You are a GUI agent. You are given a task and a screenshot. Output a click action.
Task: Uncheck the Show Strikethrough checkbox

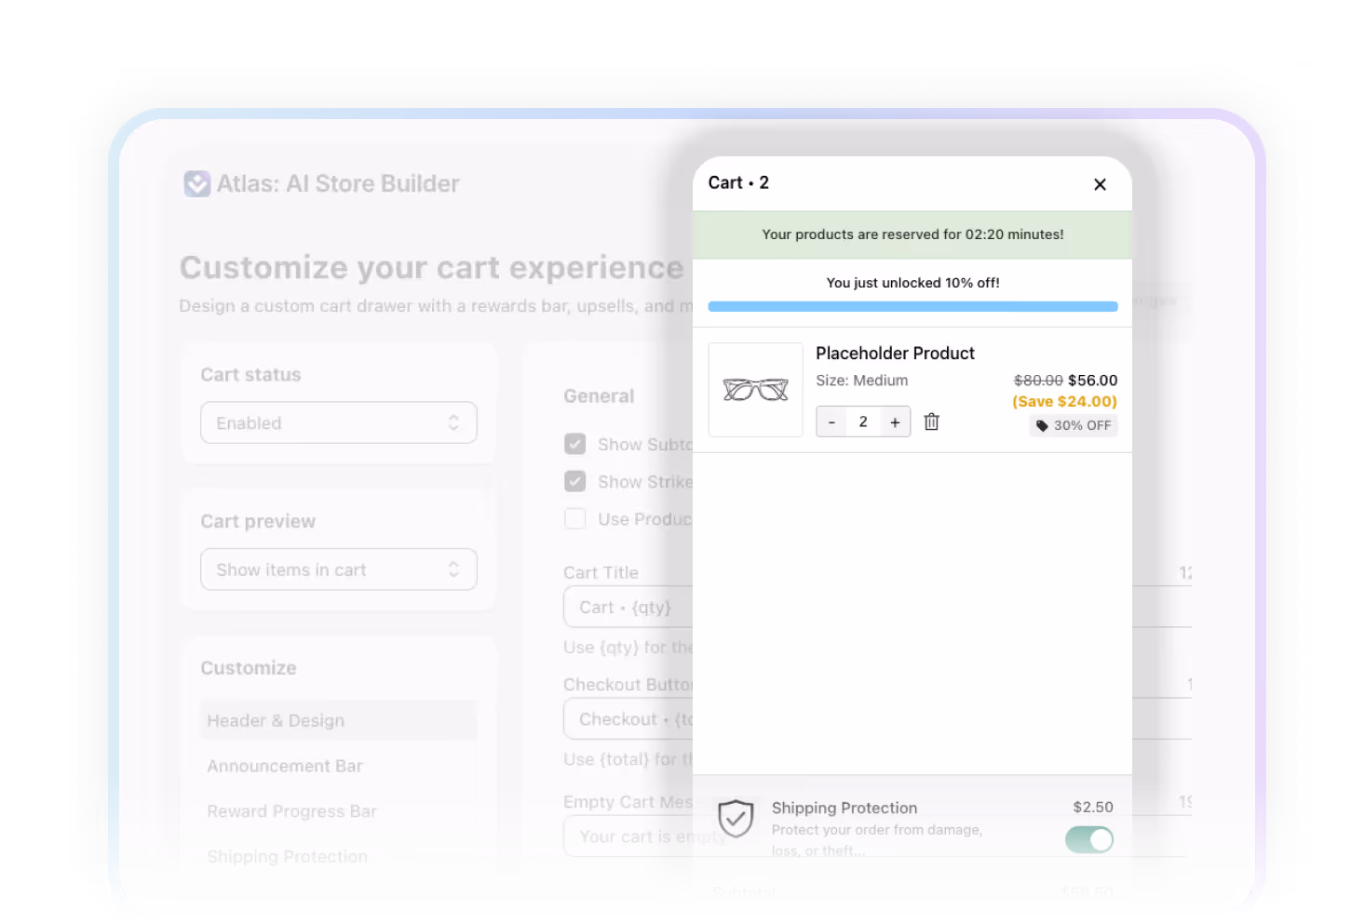(x=575, y=481)
